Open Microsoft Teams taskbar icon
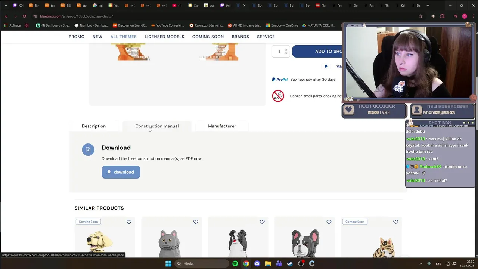The width and height of the screenshot is (478, 269). point(279,263)
